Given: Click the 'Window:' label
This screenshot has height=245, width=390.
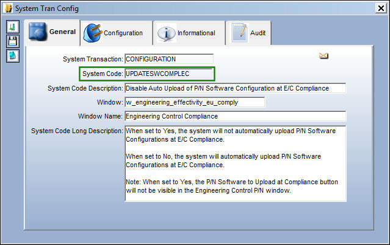Looking at the screenshot, I should 110,102.
